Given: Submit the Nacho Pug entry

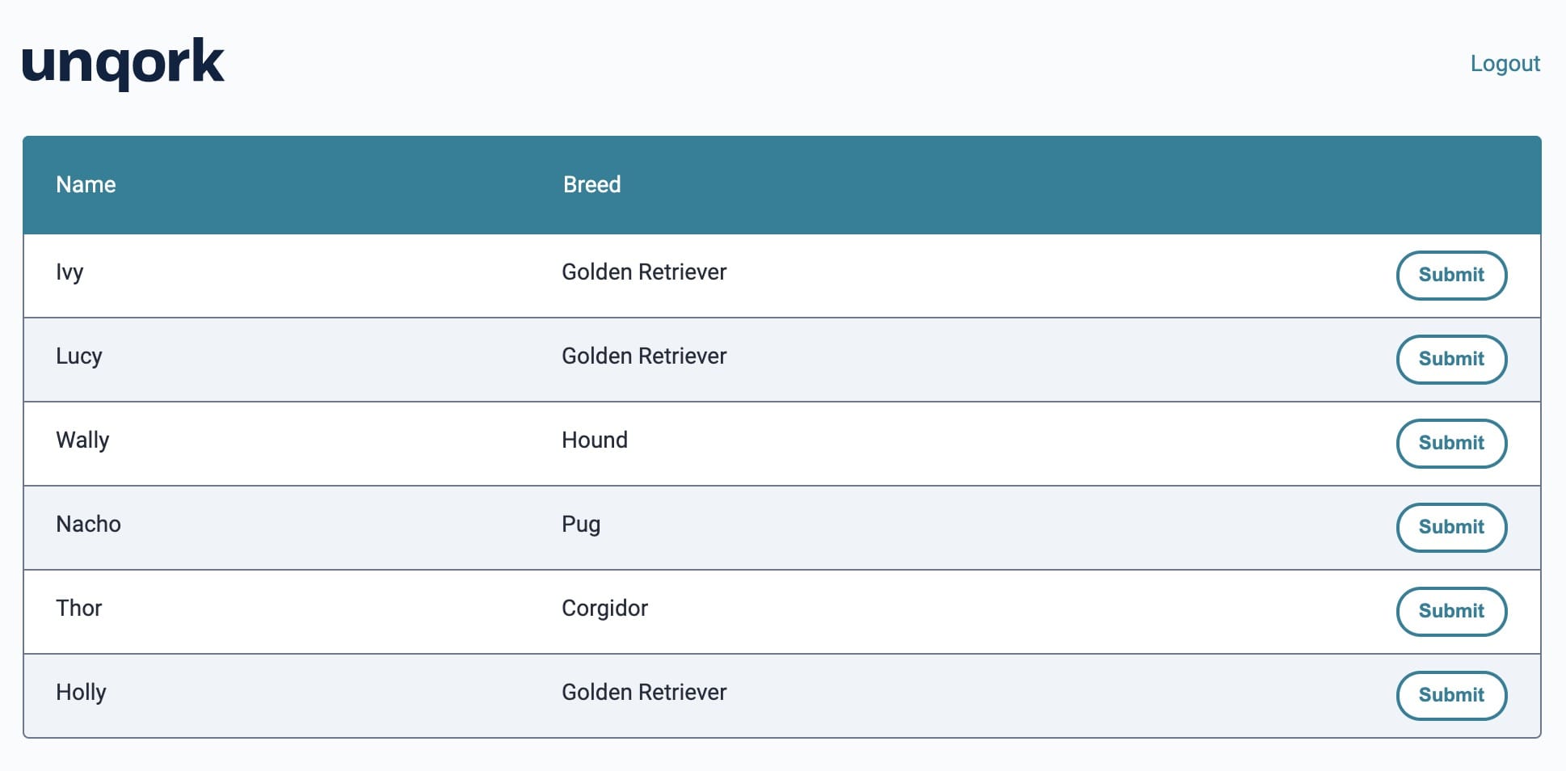Looking at the screenshot, I should pyautogui.click(x=1451, y=527).
